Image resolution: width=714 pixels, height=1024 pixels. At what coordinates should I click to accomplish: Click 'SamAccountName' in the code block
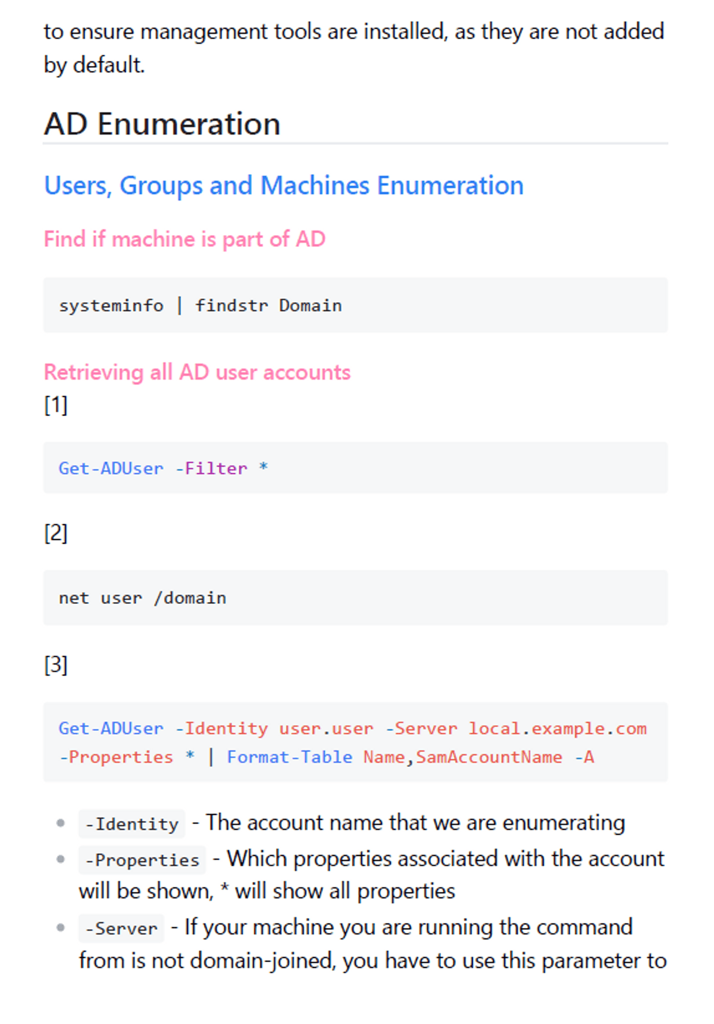488,757
